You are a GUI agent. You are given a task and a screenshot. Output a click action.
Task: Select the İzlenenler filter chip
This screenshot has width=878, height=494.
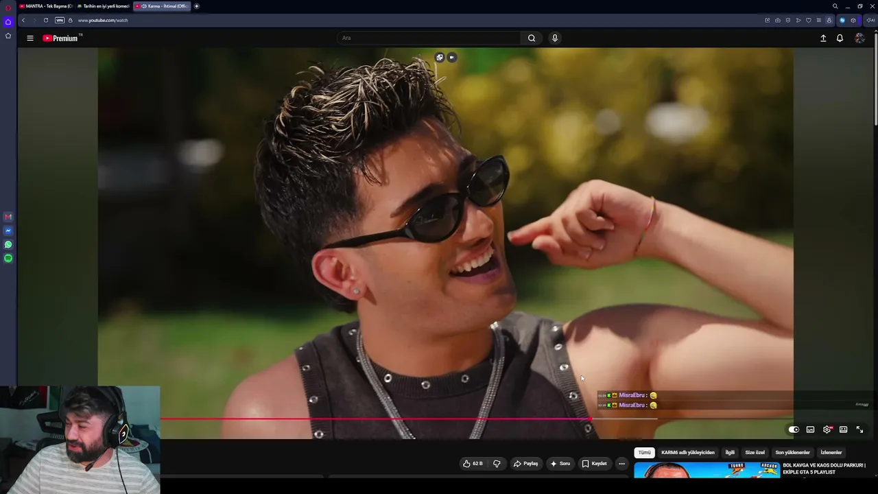(x=831, y=453)
